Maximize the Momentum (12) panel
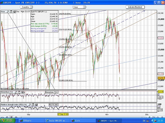Screen dimensions: 165x123 click(x=19, y=92)
